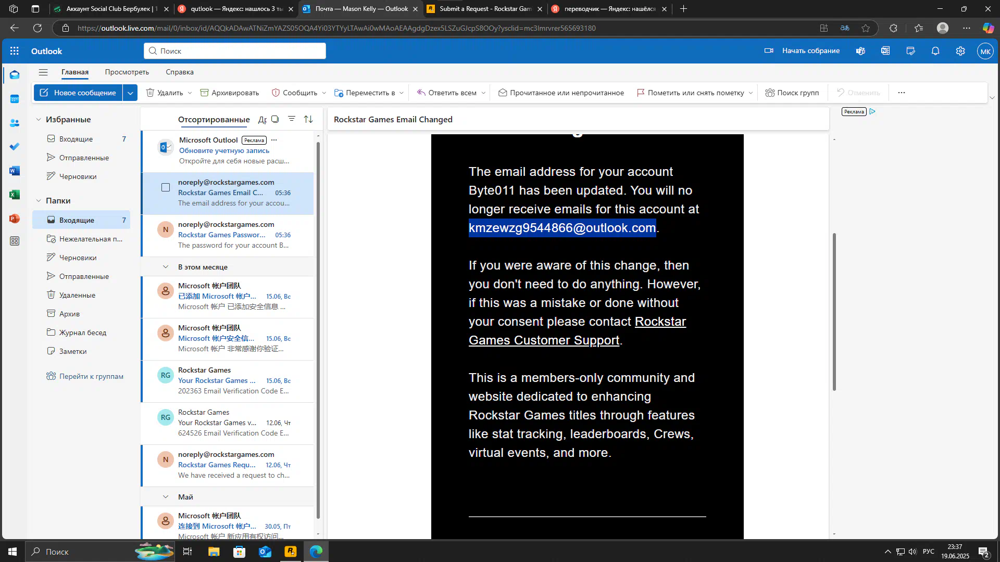This screenshot has height=562, width=1000.
Task: Open People contacts in the left rail
Action: pos(15,123)
